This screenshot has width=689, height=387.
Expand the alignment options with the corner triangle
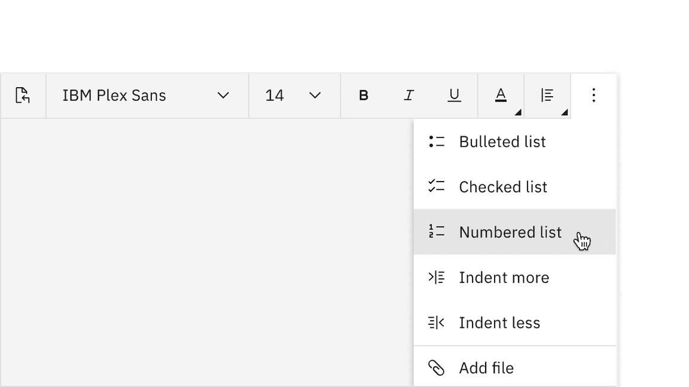[565, 111]
